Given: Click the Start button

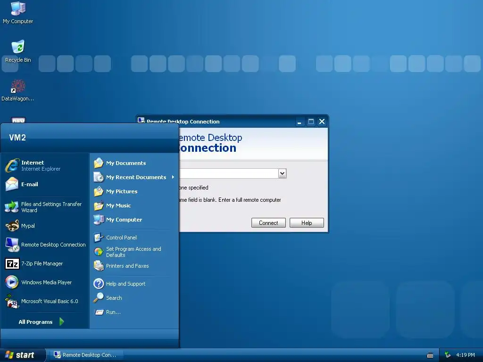Looking at the screenshot, I should 23,355.
